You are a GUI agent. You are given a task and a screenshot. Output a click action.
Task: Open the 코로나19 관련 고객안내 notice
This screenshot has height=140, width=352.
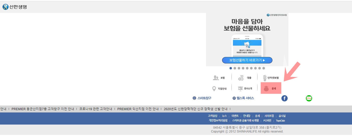[96, 109]
